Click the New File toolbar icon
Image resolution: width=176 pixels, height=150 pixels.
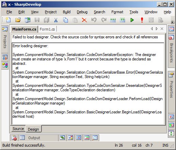pos(8,20)
